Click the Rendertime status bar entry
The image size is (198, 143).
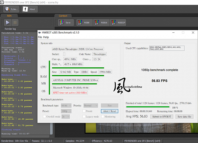(15, 141)
